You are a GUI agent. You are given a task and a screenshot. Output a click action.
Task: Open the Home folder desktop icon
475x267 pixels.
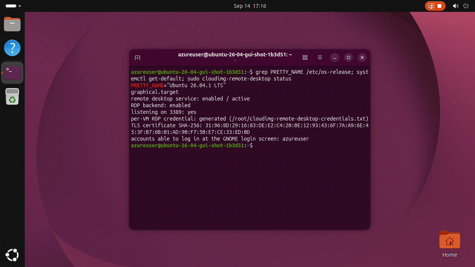pyautogui.click(x=449, y=244)
